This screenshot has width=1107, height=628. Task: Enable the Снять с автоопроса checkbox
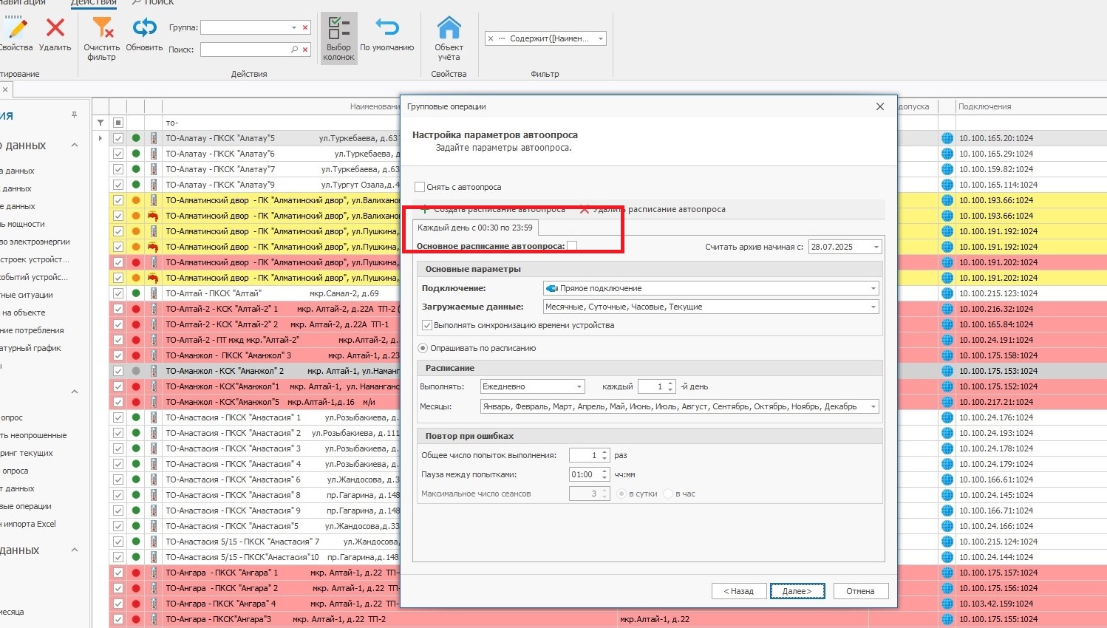(x=420, y=187)
